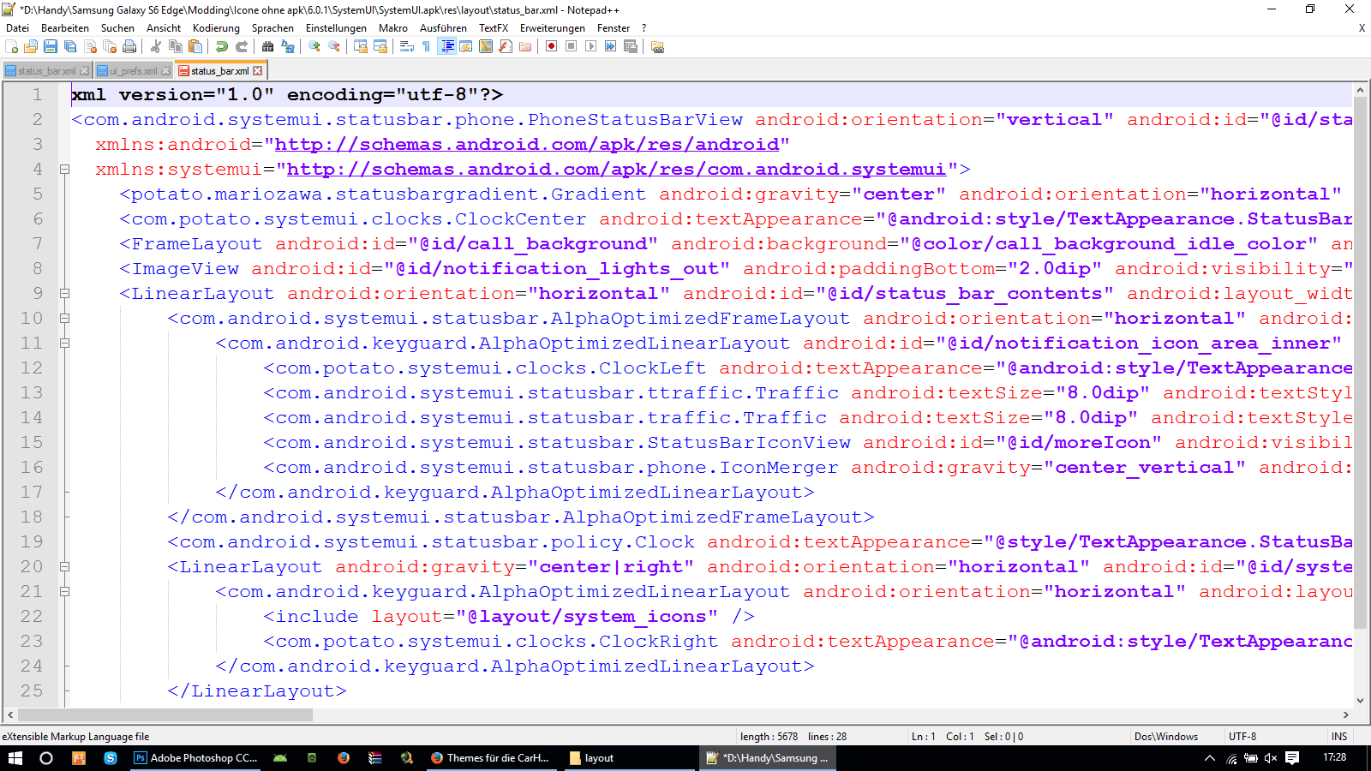This screenshot has width=1371, height=771.
Task: Open the Document Map icon
Action: click(486, 46)
